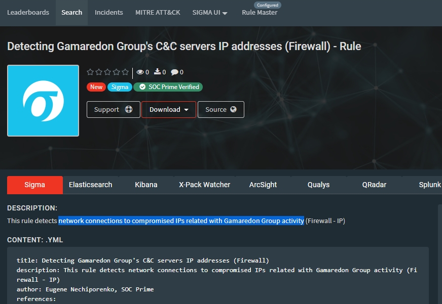Click the red New badge
442x304 pixels.
[x=96, y=87]
